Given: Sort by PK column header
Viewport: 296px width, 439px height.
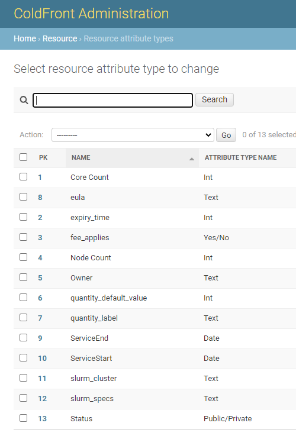Looking at the screenshot, I should [43, 157].
